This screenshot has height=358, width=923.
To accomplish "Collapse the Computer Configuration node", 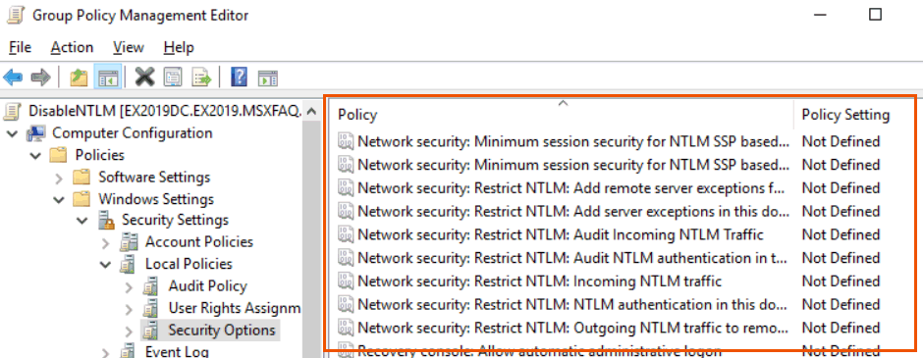I will coord(12,133).
